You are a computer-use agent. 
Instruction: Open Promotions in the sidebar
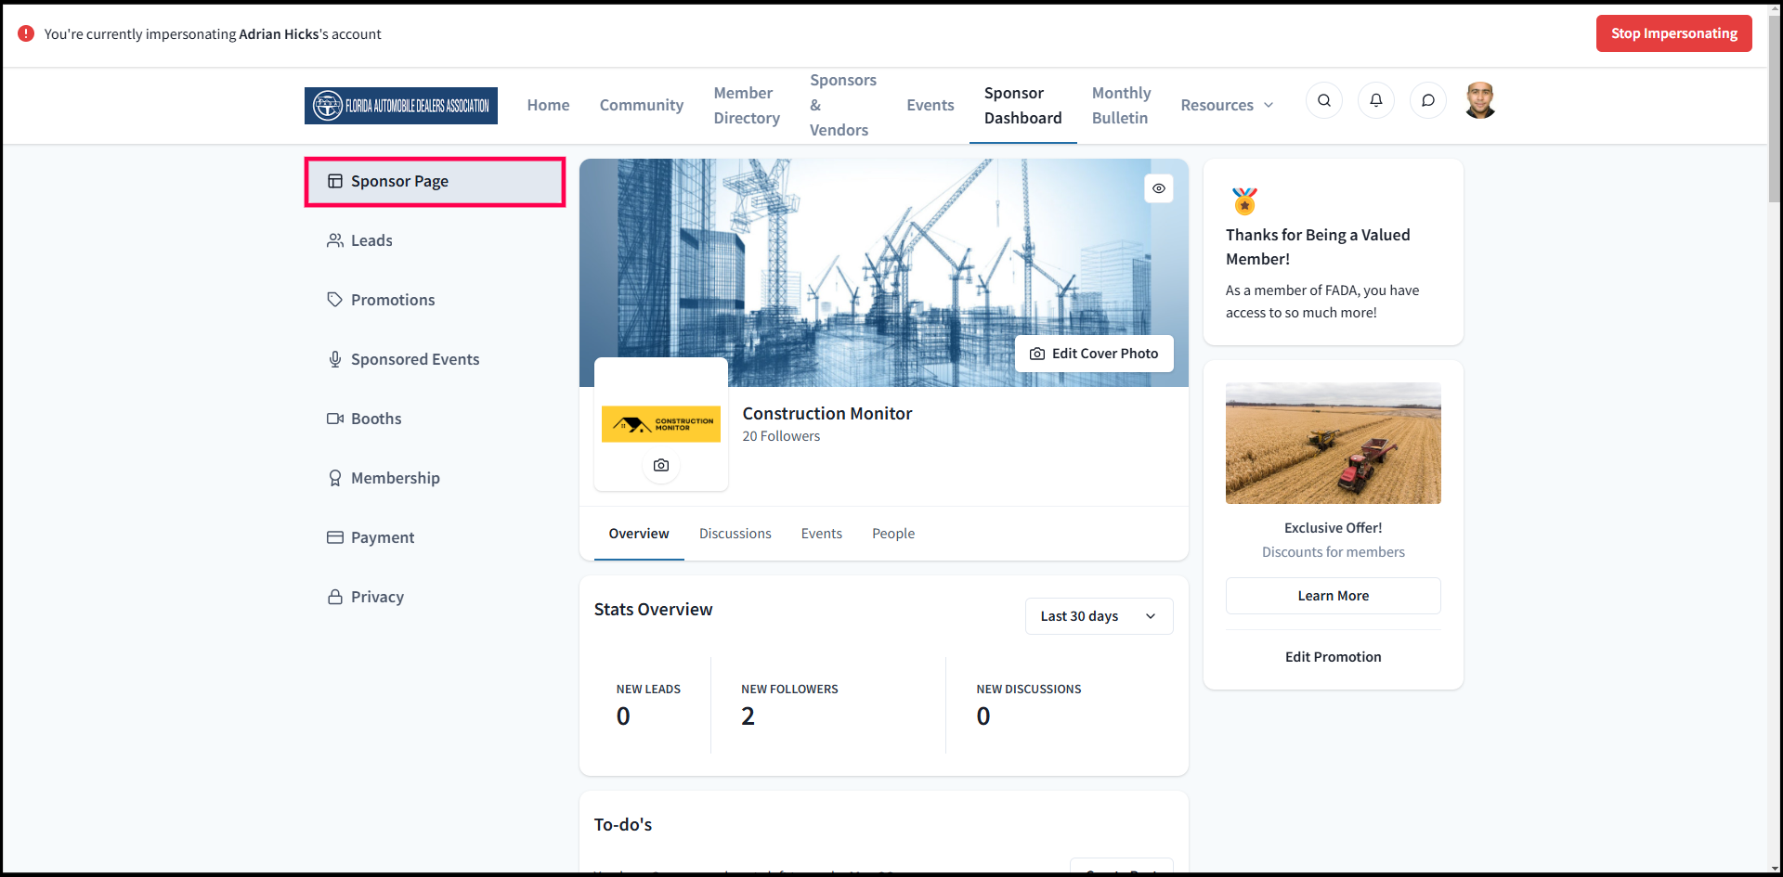[x=435, y=300]
